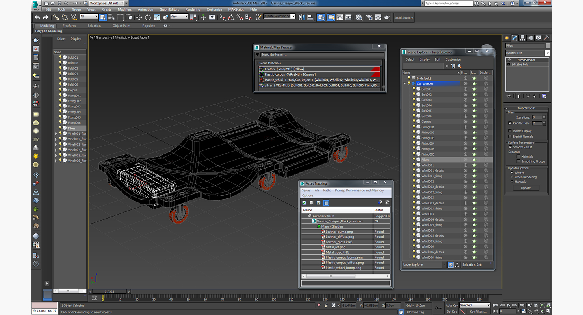
Task: Click the Selection Lock toggle padlock
Action: click(326, 305)
